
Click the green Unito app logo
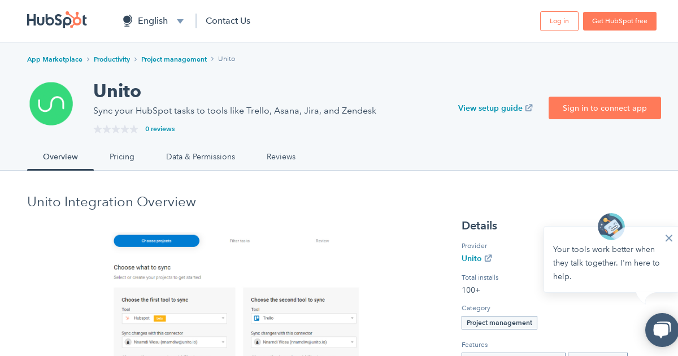click(51, 104)
